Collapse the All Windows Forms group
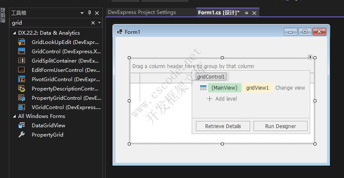344x178 pixels. point(14,116)
